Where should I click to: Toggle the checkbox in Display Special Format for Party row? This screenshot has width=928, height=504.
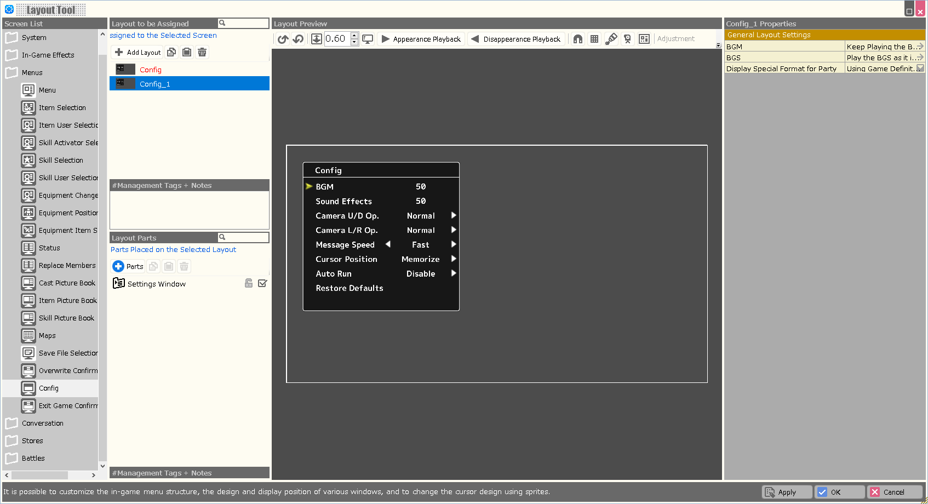click(920, 68)
